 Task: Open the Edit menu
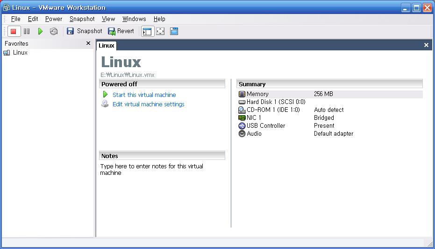[33, 19]
